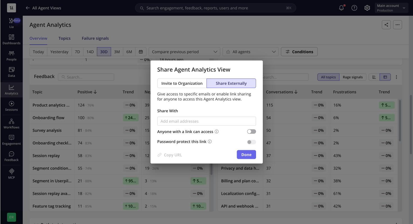
Task: Open Compare previous period dropdown
Action: click(x=184, y=52)
